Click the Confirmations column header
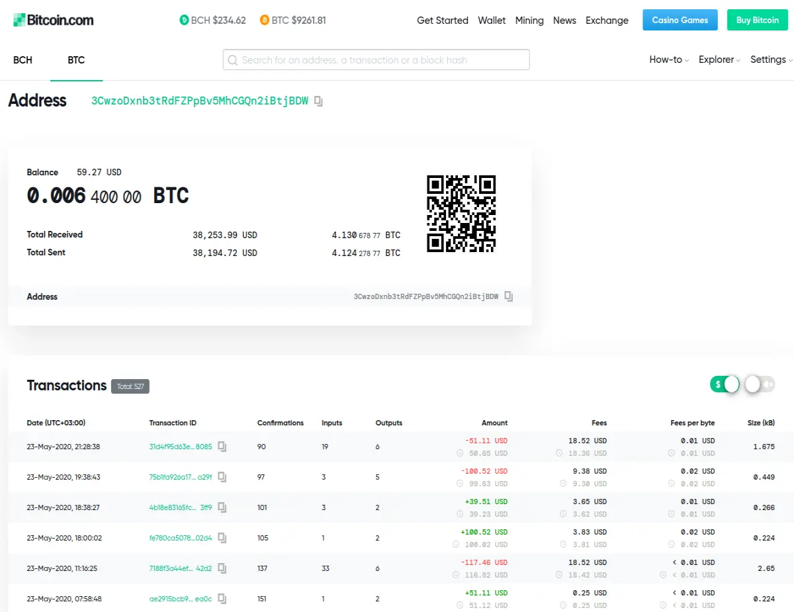 click(281, 423)
